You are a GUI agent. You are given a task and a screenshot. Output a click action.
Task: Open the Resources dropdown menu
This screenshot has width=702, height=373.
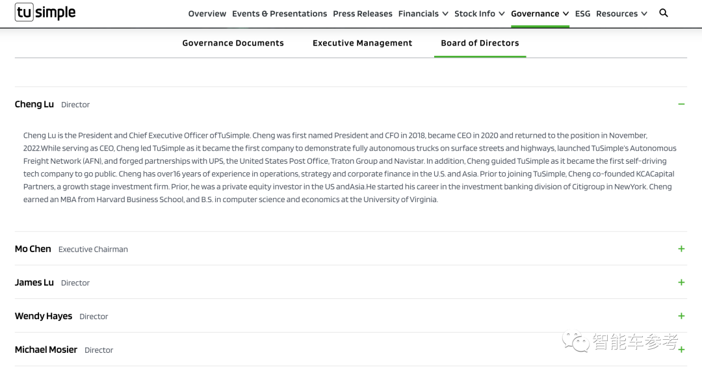point(621,14)
